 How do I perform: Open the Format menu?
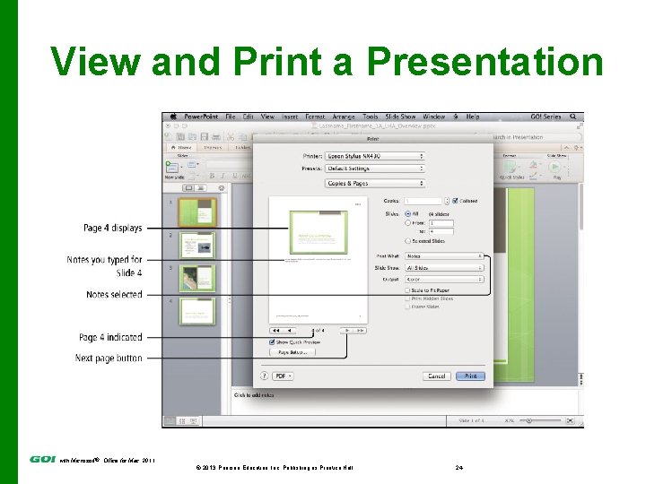(x=315, y=117)
